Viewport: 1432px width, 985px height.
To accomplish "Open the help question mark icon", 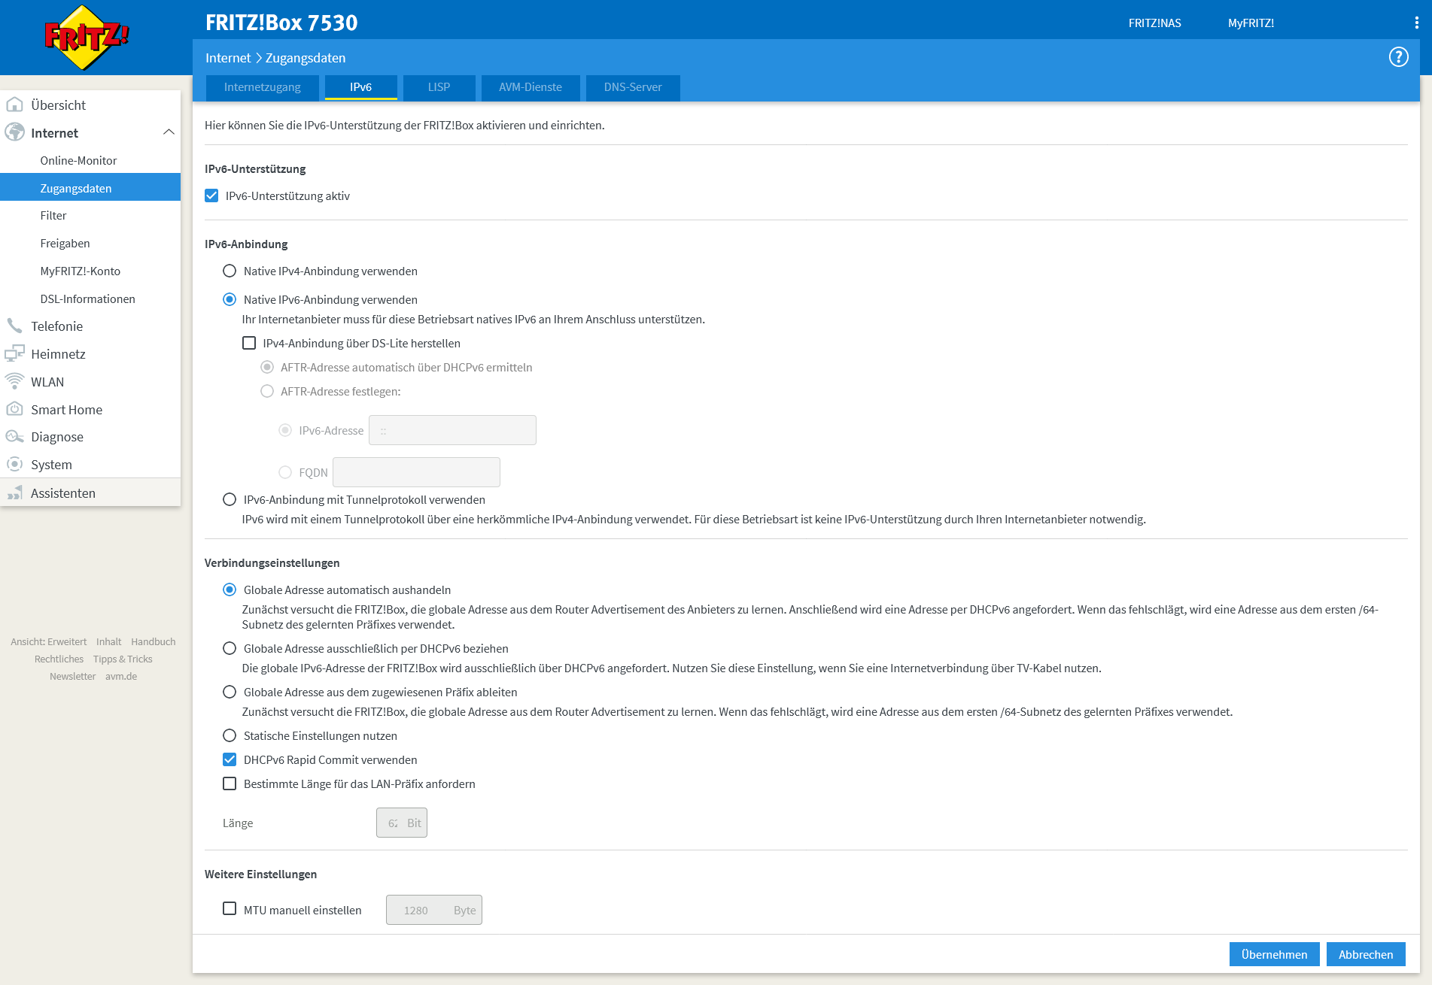I will [x=1398, y=57].
